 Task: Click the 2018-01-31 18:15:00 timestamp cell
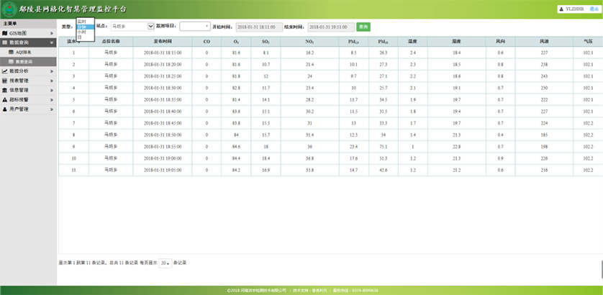click(163, 53)
